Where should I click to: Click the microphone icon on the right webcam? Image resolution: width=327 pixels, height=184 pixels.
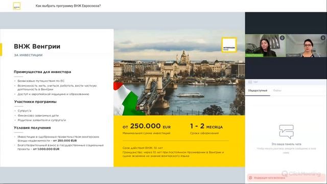[323, 38]
